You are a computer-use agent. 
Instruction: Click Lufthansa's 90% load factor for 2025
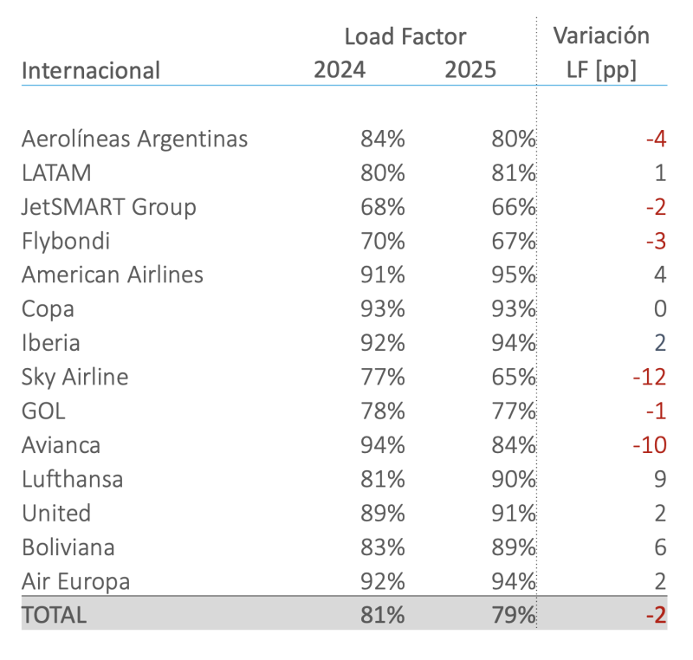[514, 479]
